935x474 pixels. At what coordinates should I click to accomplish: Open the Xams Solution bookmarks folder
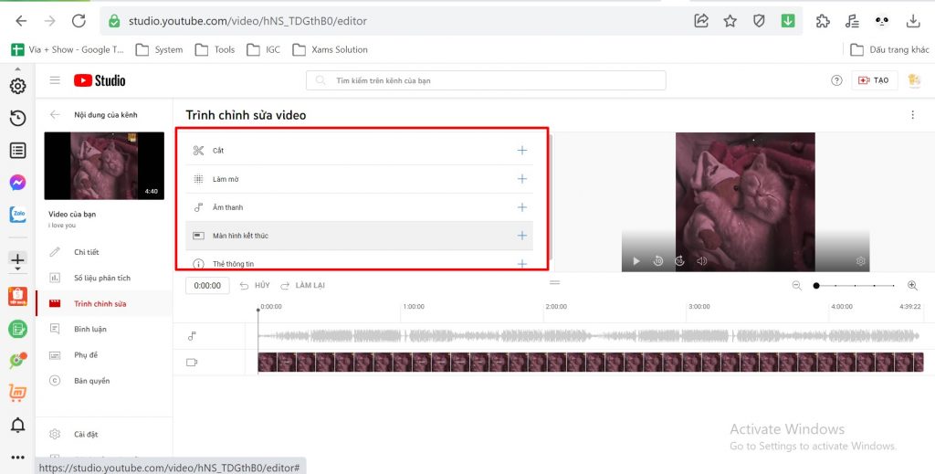point(330,49)
